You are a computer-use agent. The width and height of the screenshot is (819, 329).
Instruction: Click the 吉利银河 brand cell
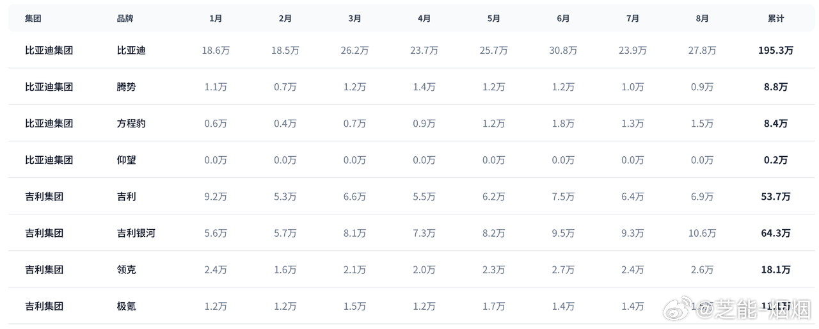pos(136,233)
